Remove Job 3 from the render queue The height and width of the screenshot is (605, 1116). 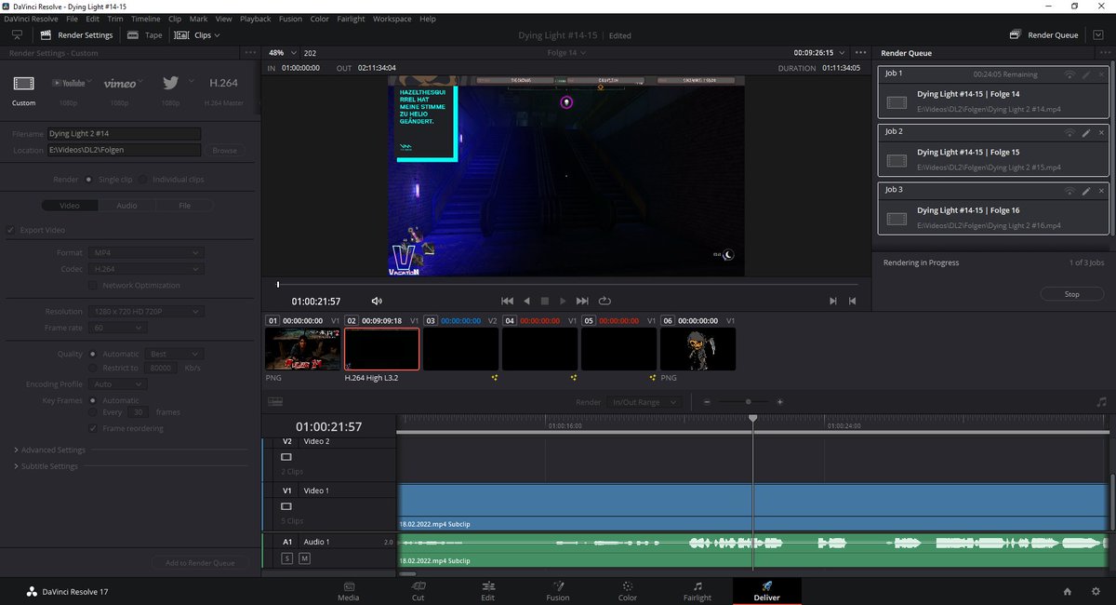[1101, 190]
